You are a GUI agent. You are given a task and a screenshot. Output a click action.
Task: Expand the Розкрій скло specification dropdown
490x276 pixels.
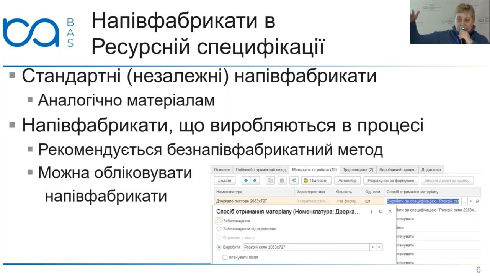pos(372,247)
